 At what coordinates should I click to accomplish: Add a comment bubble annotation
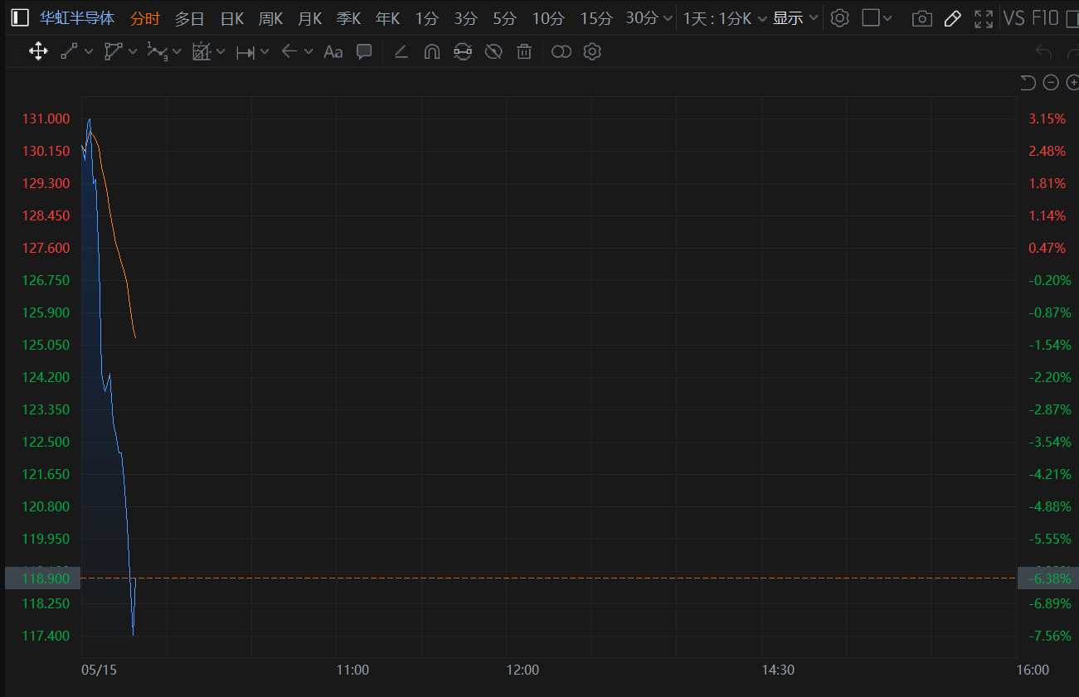(x=364, y=51)
